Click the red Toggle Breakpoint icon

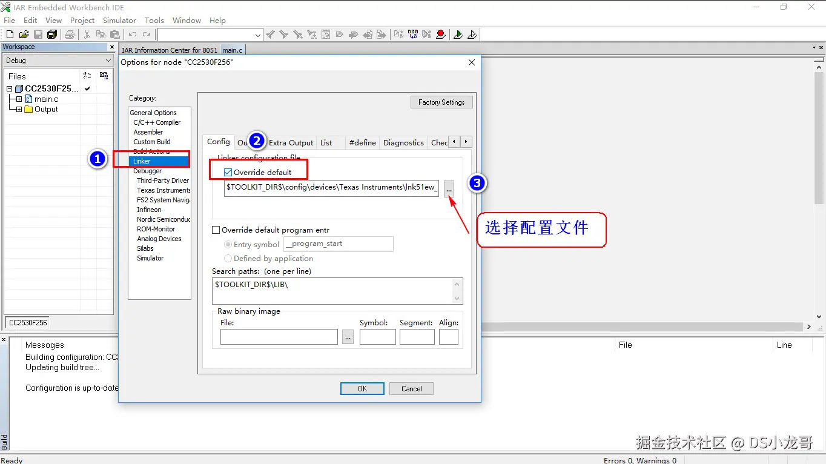tap(440, 35)
